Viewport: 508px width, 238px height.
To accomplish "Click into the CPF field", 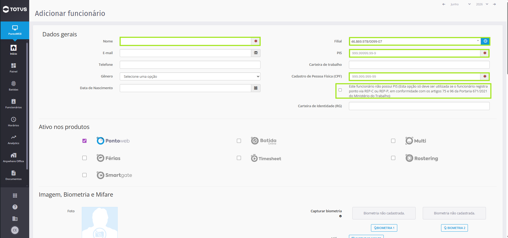I will [x=415, y=76].
